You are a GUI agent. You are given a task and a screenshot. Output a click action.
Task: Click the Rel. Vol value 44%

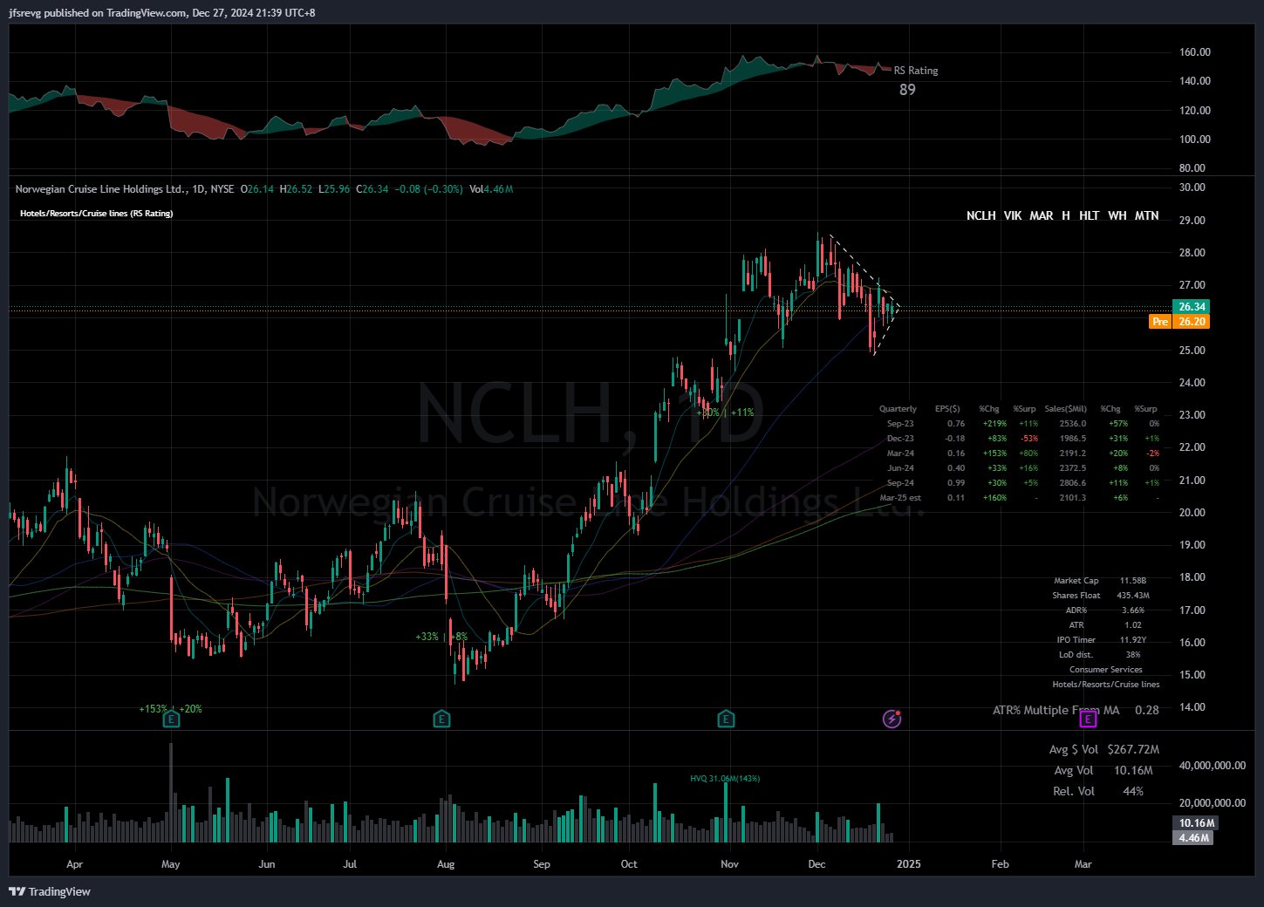pos(1133,791)
